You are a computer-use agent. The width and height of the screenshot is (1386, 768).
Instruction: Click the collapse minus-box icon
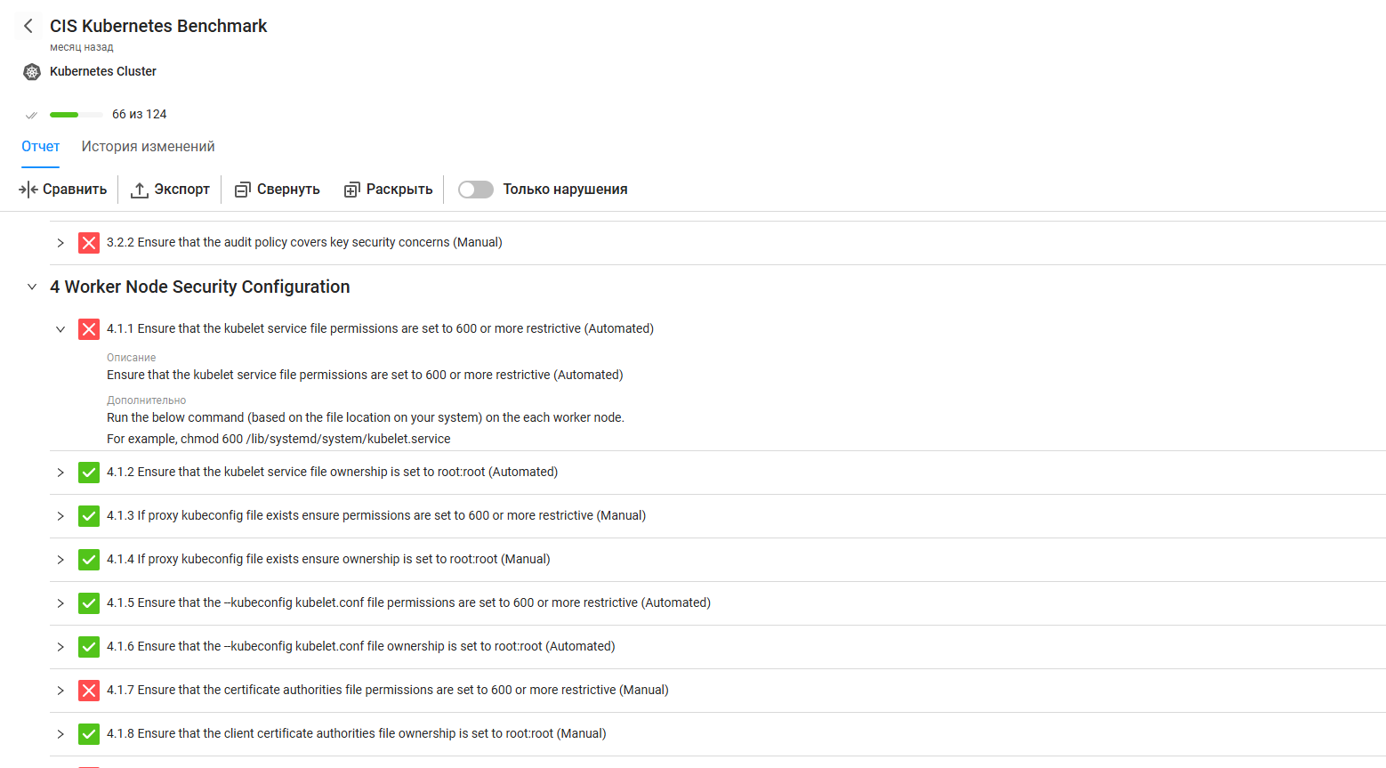click(242, 190)
